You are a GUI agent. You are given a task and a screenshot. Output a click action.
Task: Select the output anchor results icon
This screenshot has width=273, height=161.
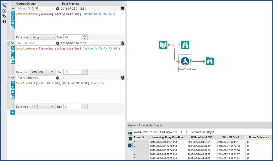pyautogui.click(x=130, y=145)
